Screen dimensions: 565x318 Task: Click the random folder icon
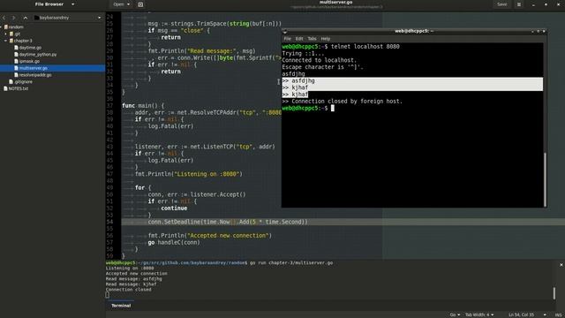[6, 27]
